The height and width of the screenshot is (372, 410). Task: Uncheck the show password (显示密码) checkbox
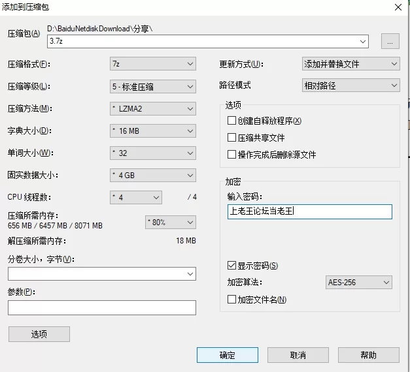[231, 266]
